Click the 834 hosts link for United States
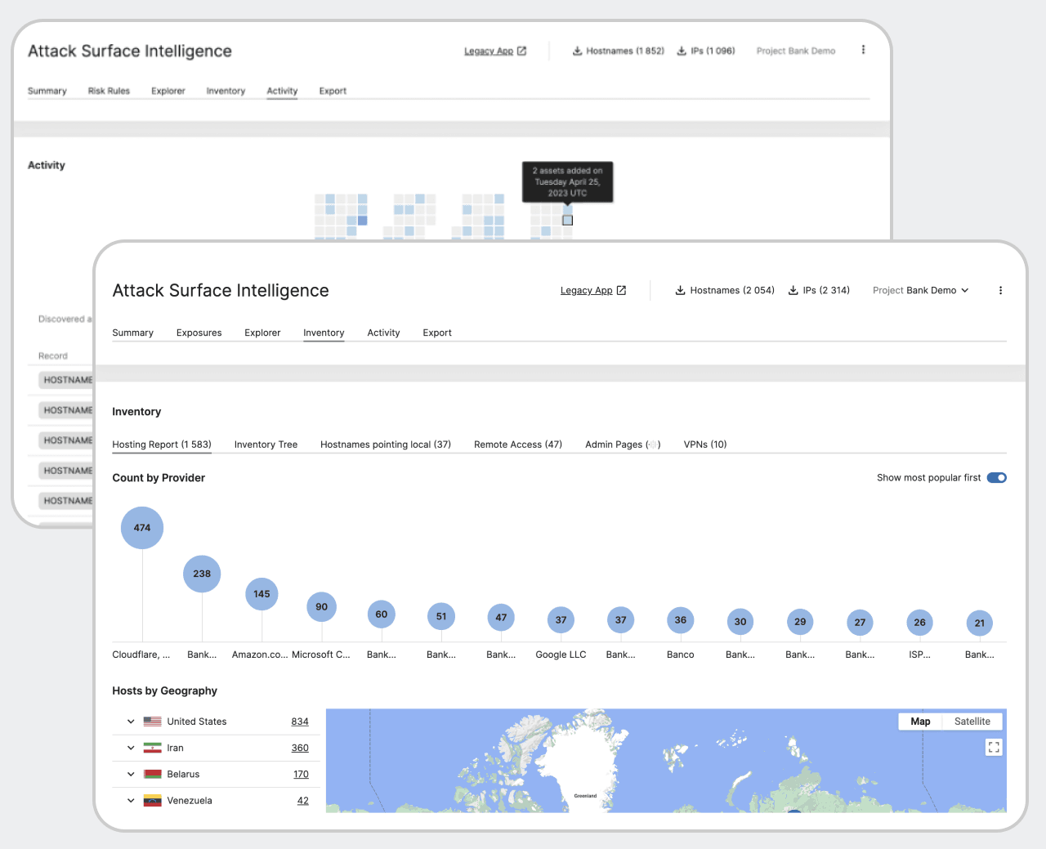This screenshot has height=849, width=1046. (x=300, y=721)
